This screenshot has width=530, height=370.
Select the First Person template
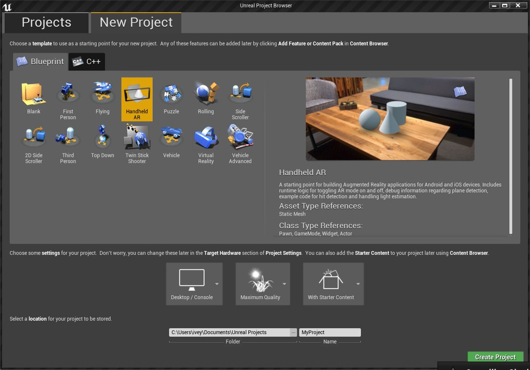tap(68, 99)
